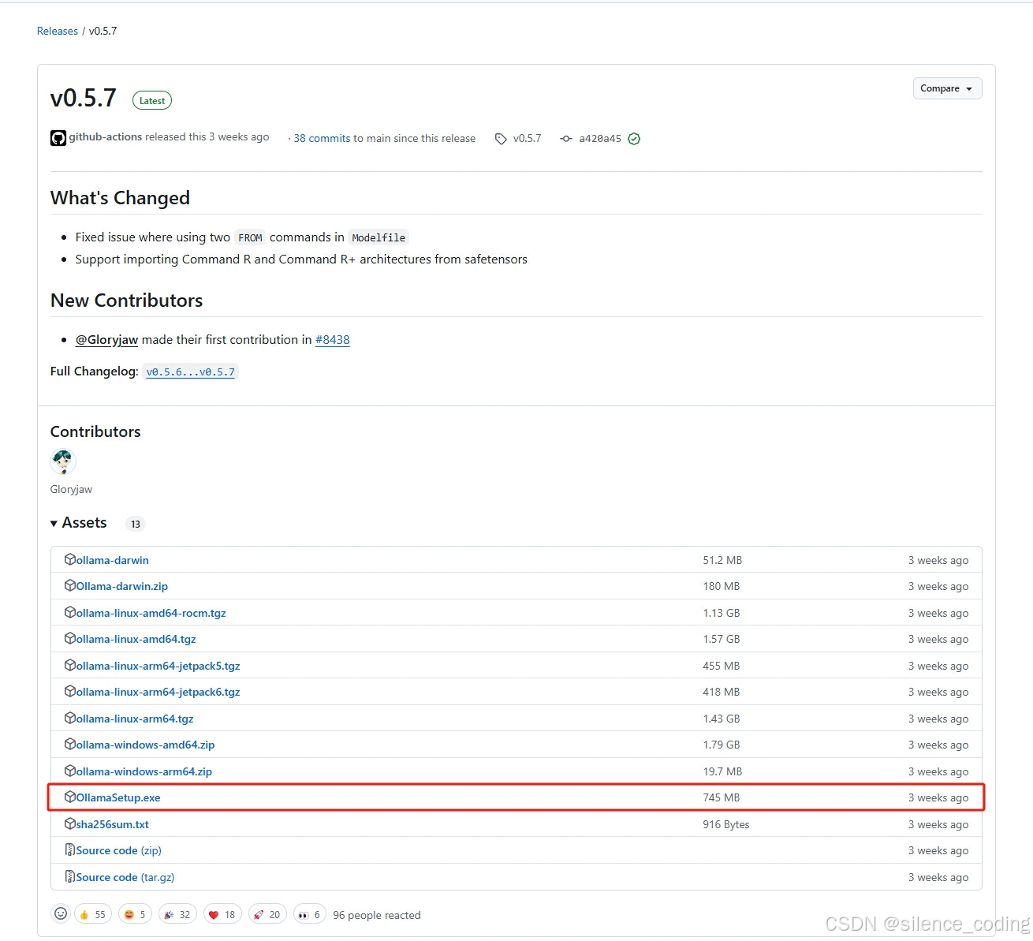This screenshot has width=1033, height=941.
Task: Click the 916 Bytes size text
Action: 726,824
